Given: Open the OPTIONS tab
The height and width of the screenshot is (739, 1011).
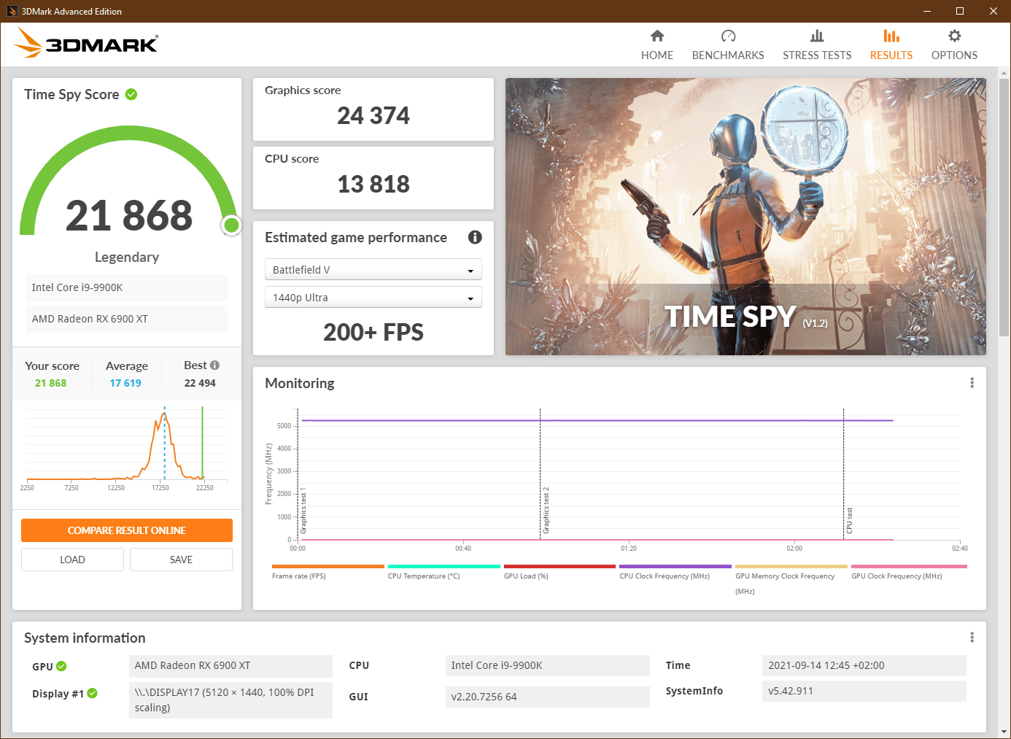Looking at the screenshot, I should tap(954, 45).
